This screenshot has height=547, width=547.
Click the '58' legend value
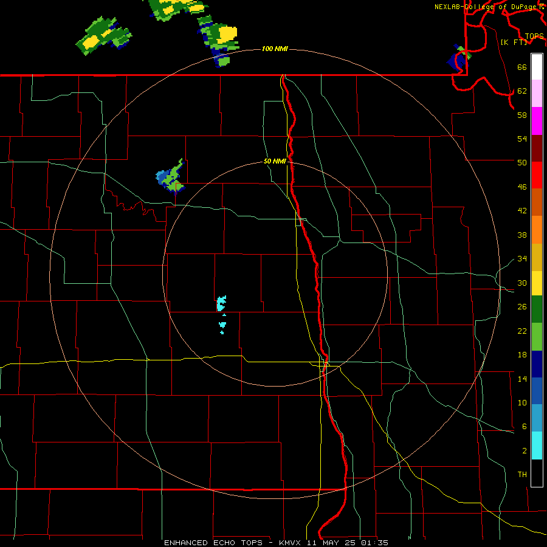coord(522,115)
